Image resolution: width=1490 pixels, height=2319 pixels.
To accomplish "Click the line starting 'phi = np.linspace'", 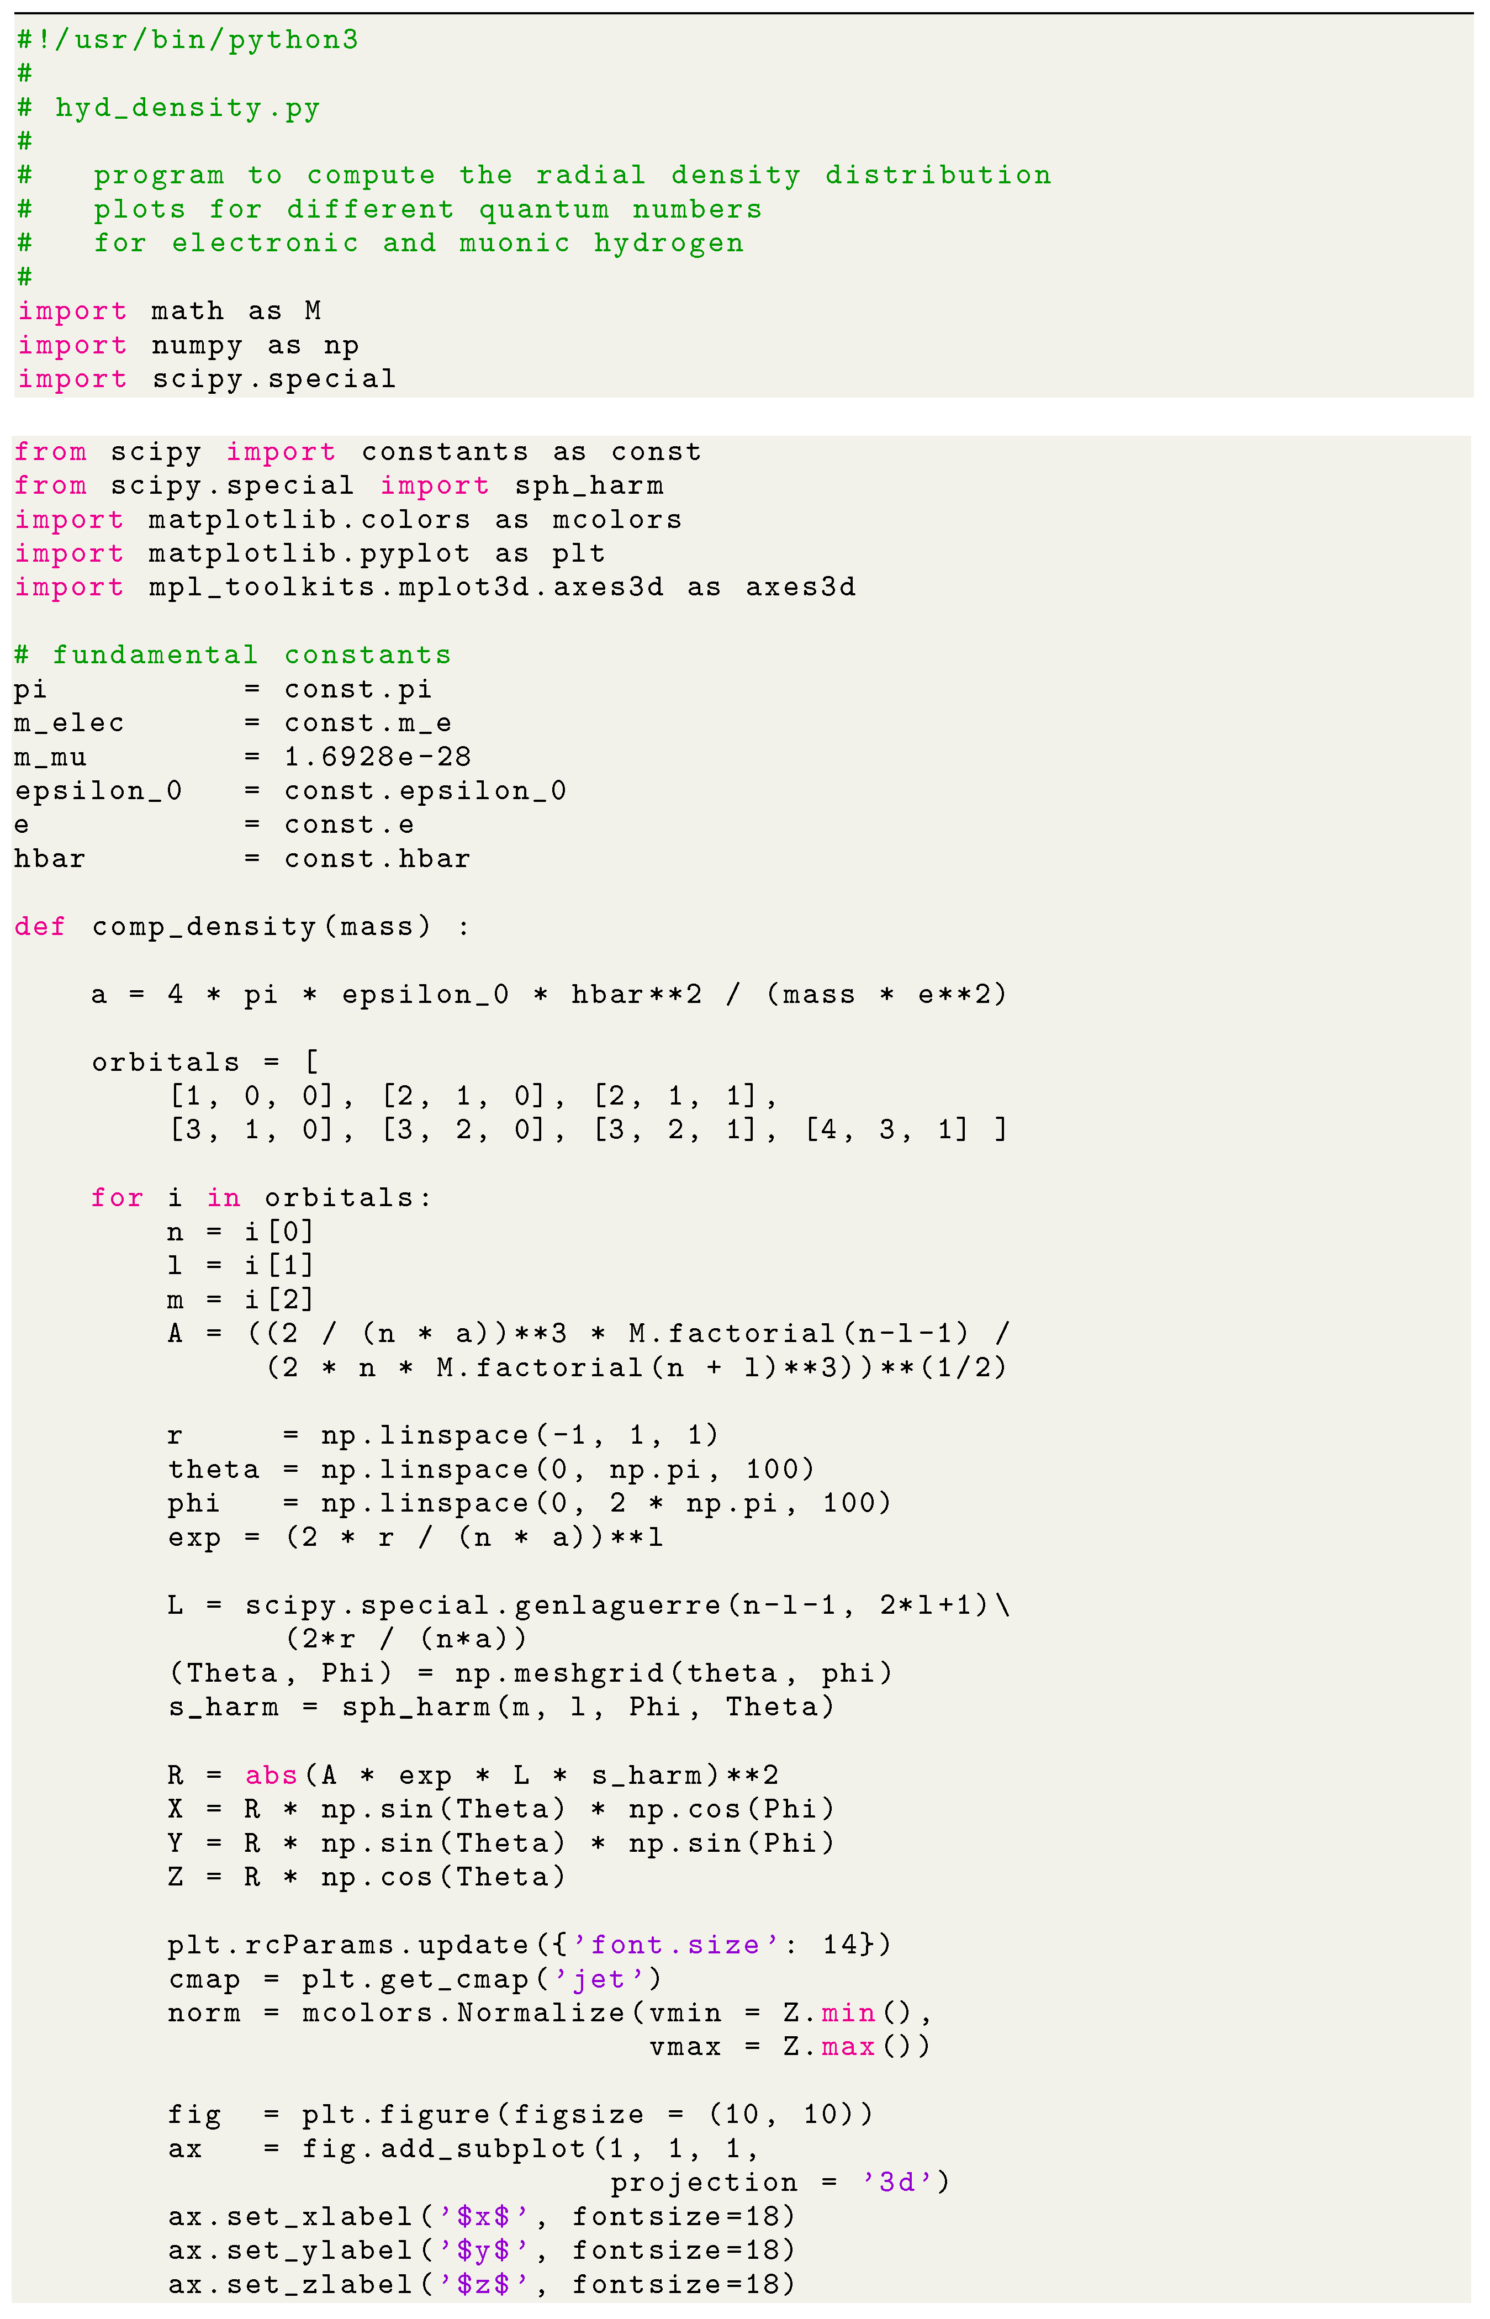I will (x=530, y=1503).
